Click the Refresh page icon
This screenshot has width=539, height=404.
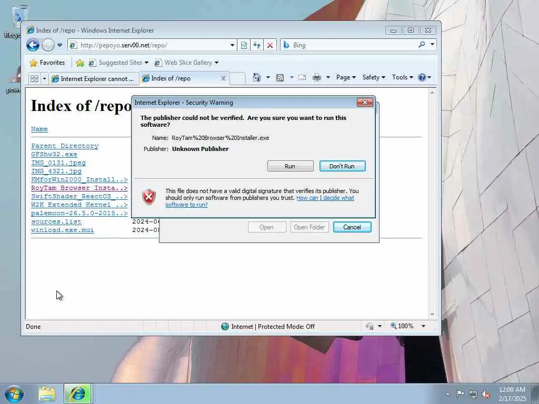tap(257, 45)
